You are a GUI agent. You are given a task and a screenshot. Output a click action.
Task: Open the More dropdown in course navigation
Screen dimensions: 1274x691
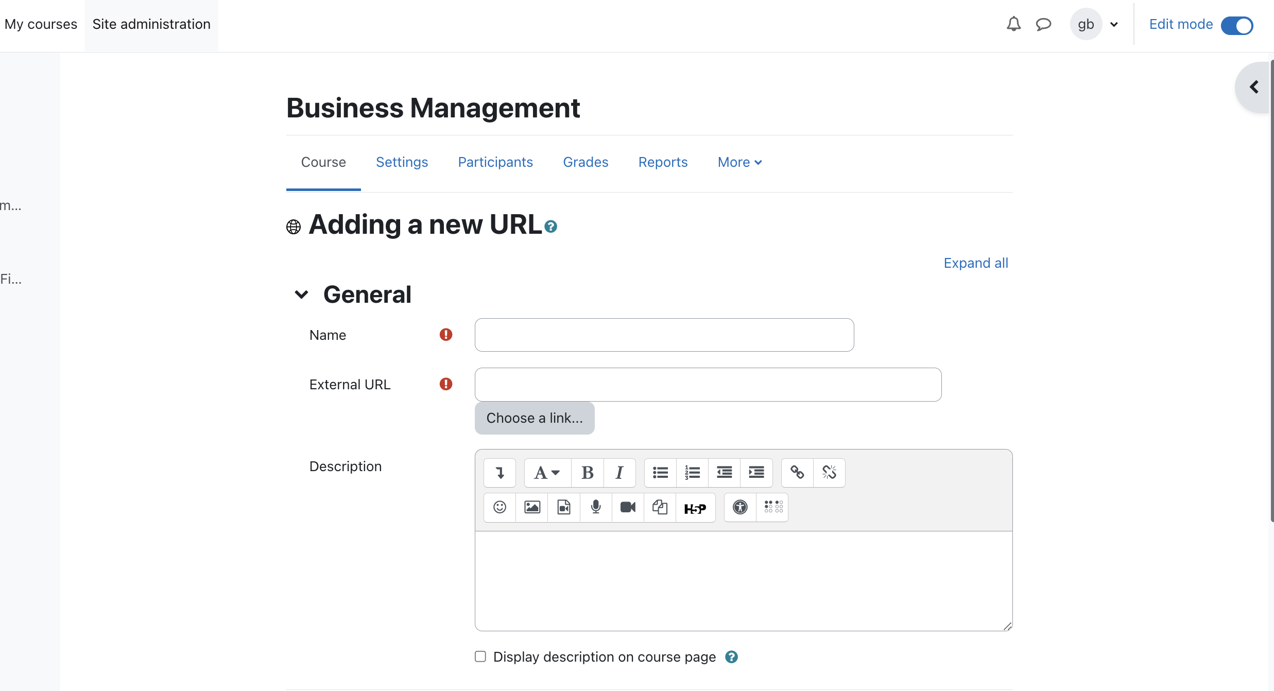(739, 162)
